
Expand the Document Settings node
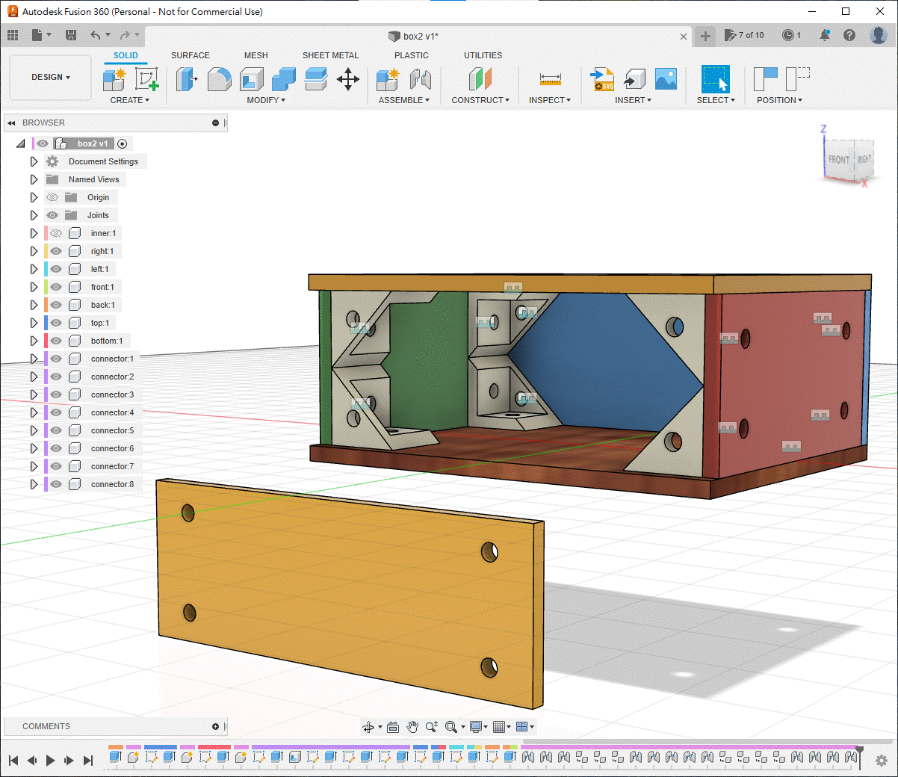tap(34, 161)
